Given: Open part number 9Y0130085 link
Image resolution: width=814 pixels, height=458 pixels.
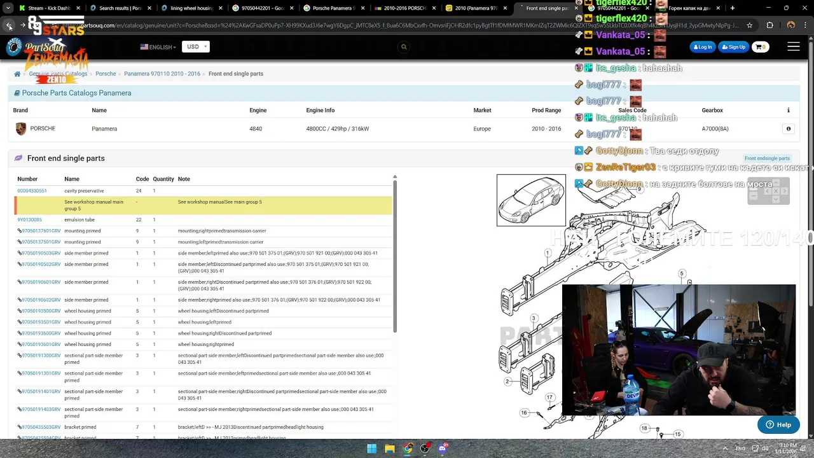Looking at the screenshot, I should (29, 220).
